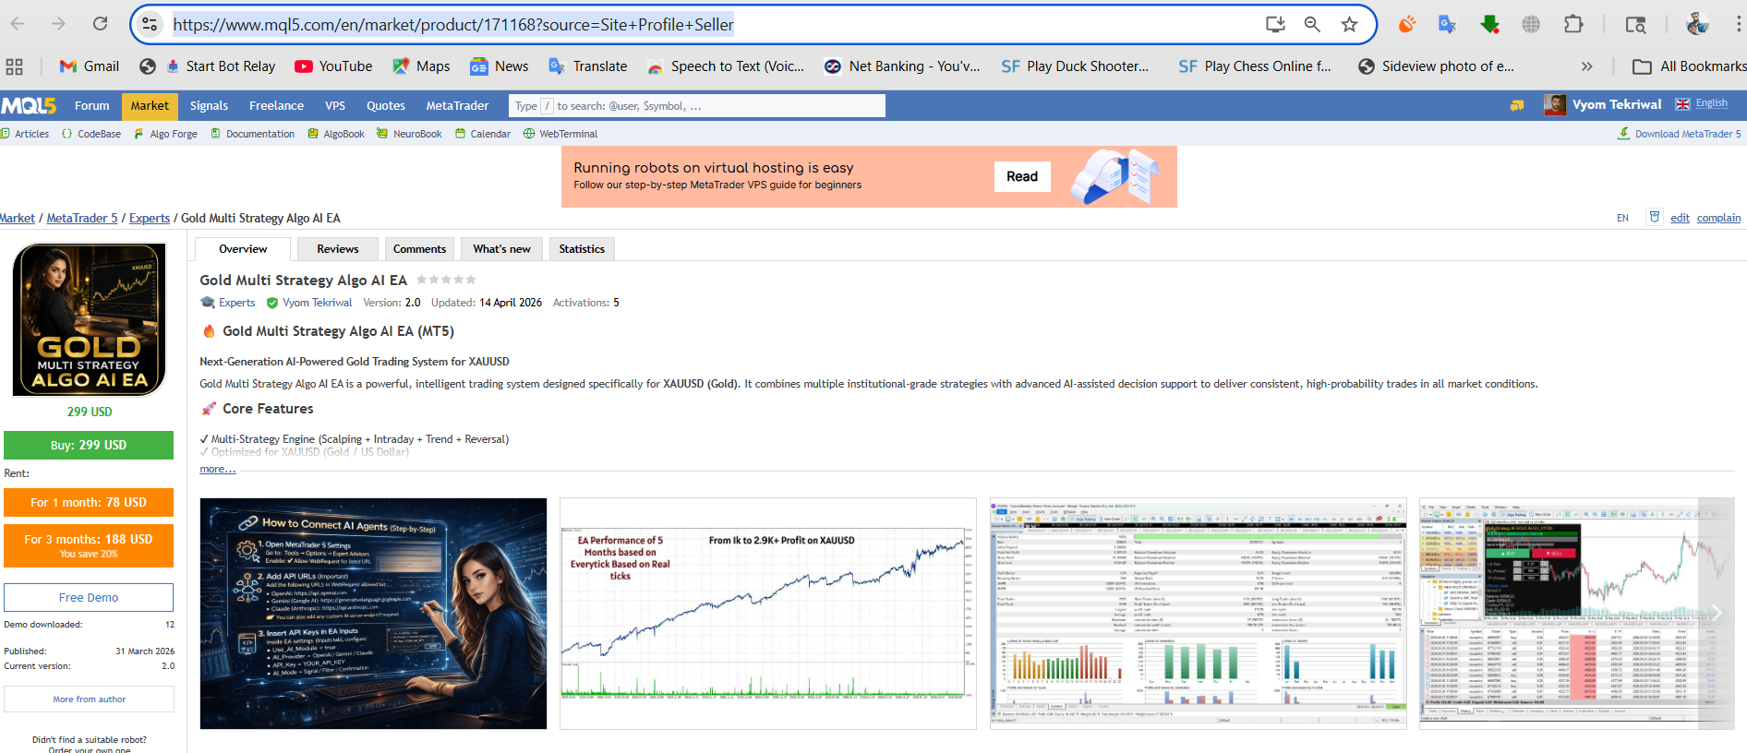Open the EA Performance profit chart screenshot
This screenshot has height=753, width=1747.
(768, 614)
